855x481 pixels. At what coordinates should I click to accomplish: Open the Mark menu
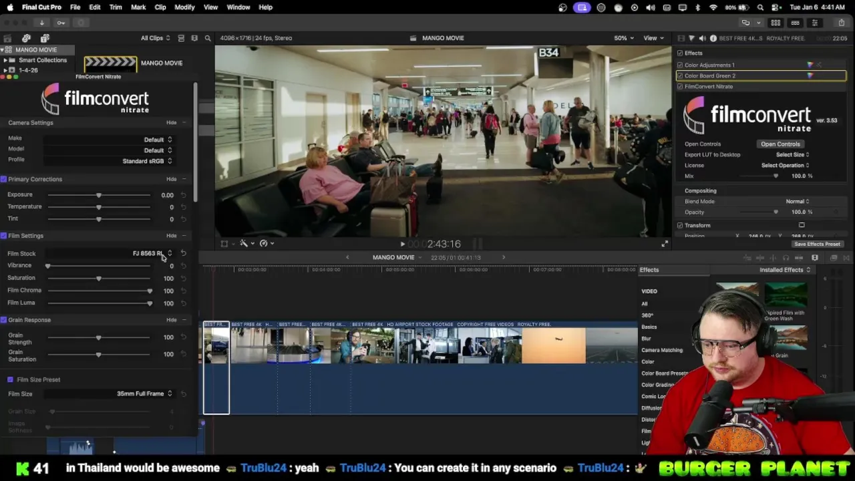pyautogui.click(x=138, y=7)
